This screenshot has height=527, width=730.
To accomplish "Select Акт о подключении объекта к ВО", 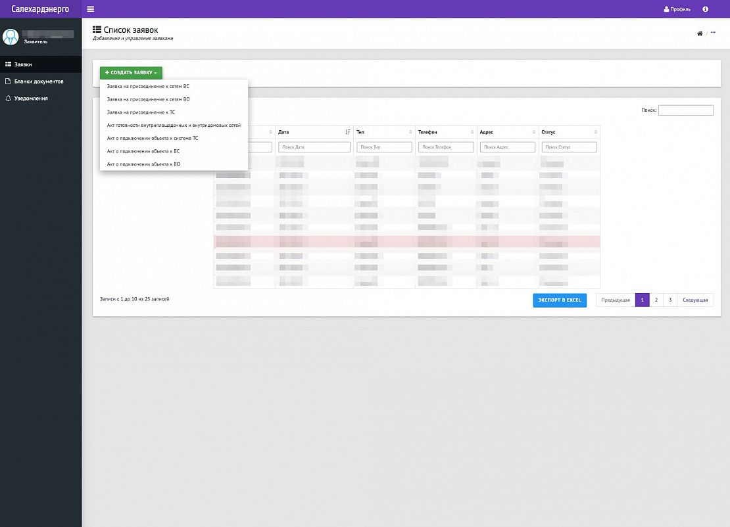I will tap(143, 164).
